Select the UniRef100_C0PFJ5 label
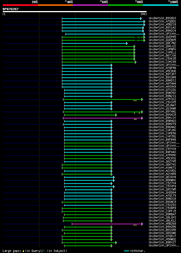This screenshot has height=253, width=181. [162, 211]
